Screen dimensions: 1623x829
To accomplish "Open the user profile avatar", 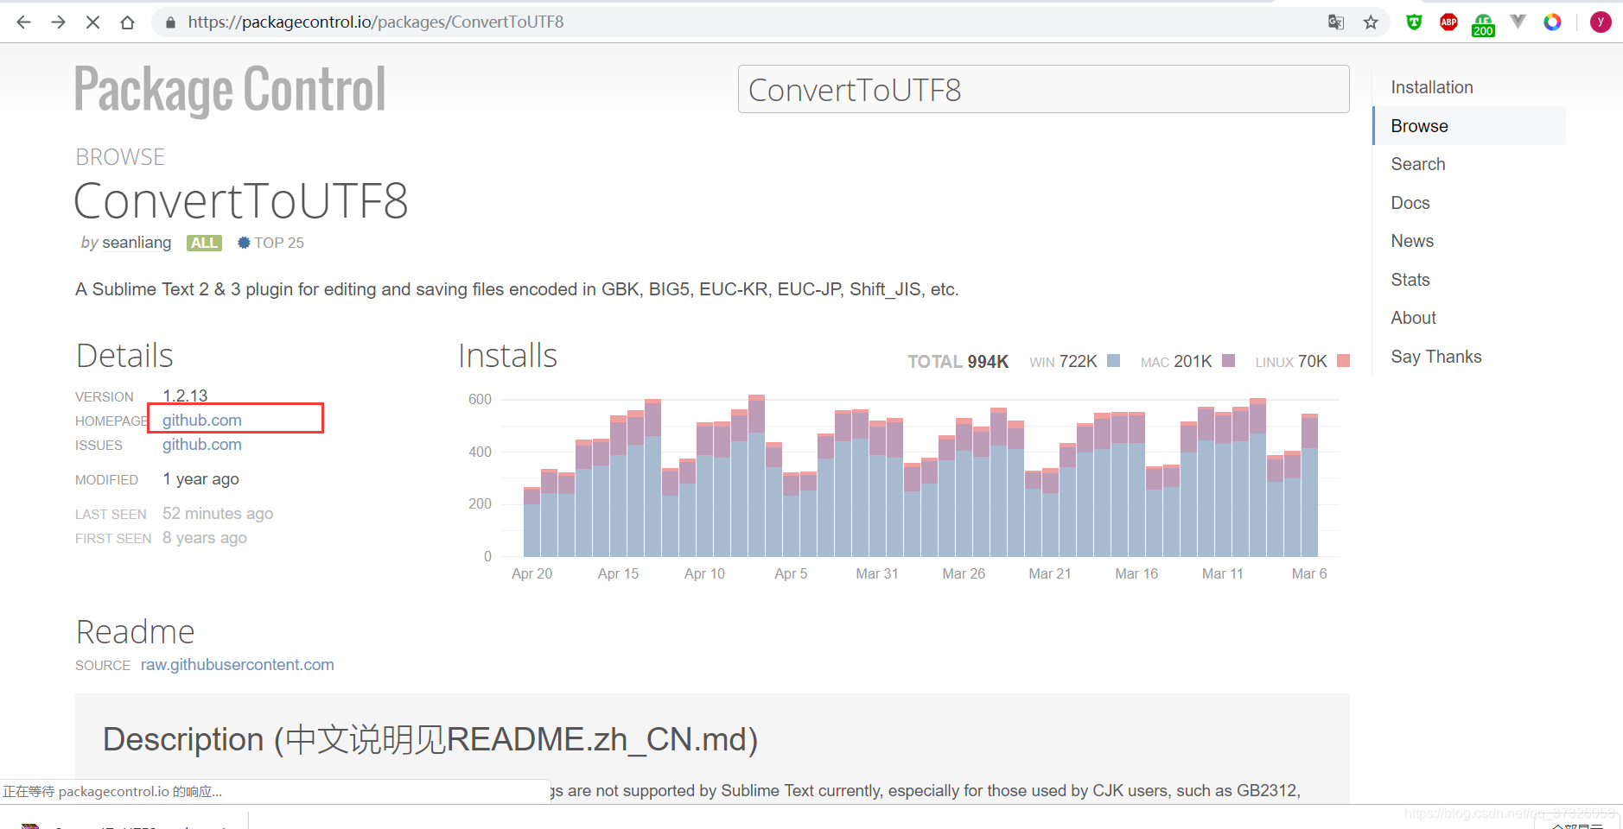I will (x=1601, y=22).
